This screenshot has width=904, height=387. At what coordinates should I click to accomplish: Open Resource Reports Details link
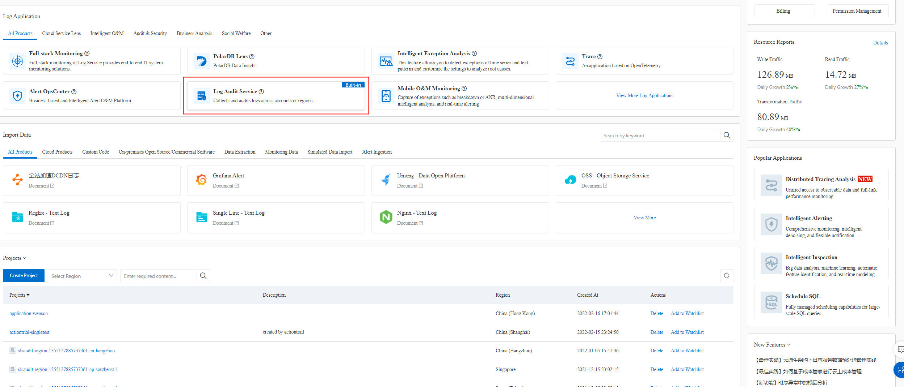pos(880,43)
